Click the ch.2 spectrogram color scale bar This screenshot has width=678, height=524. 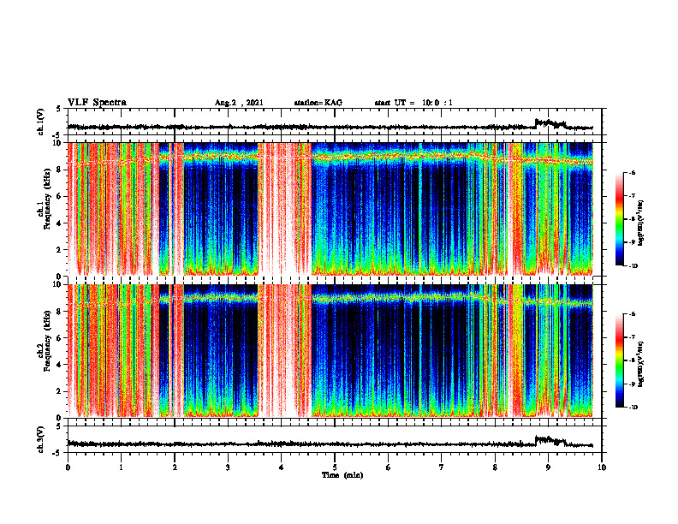(x=620, y=360)
